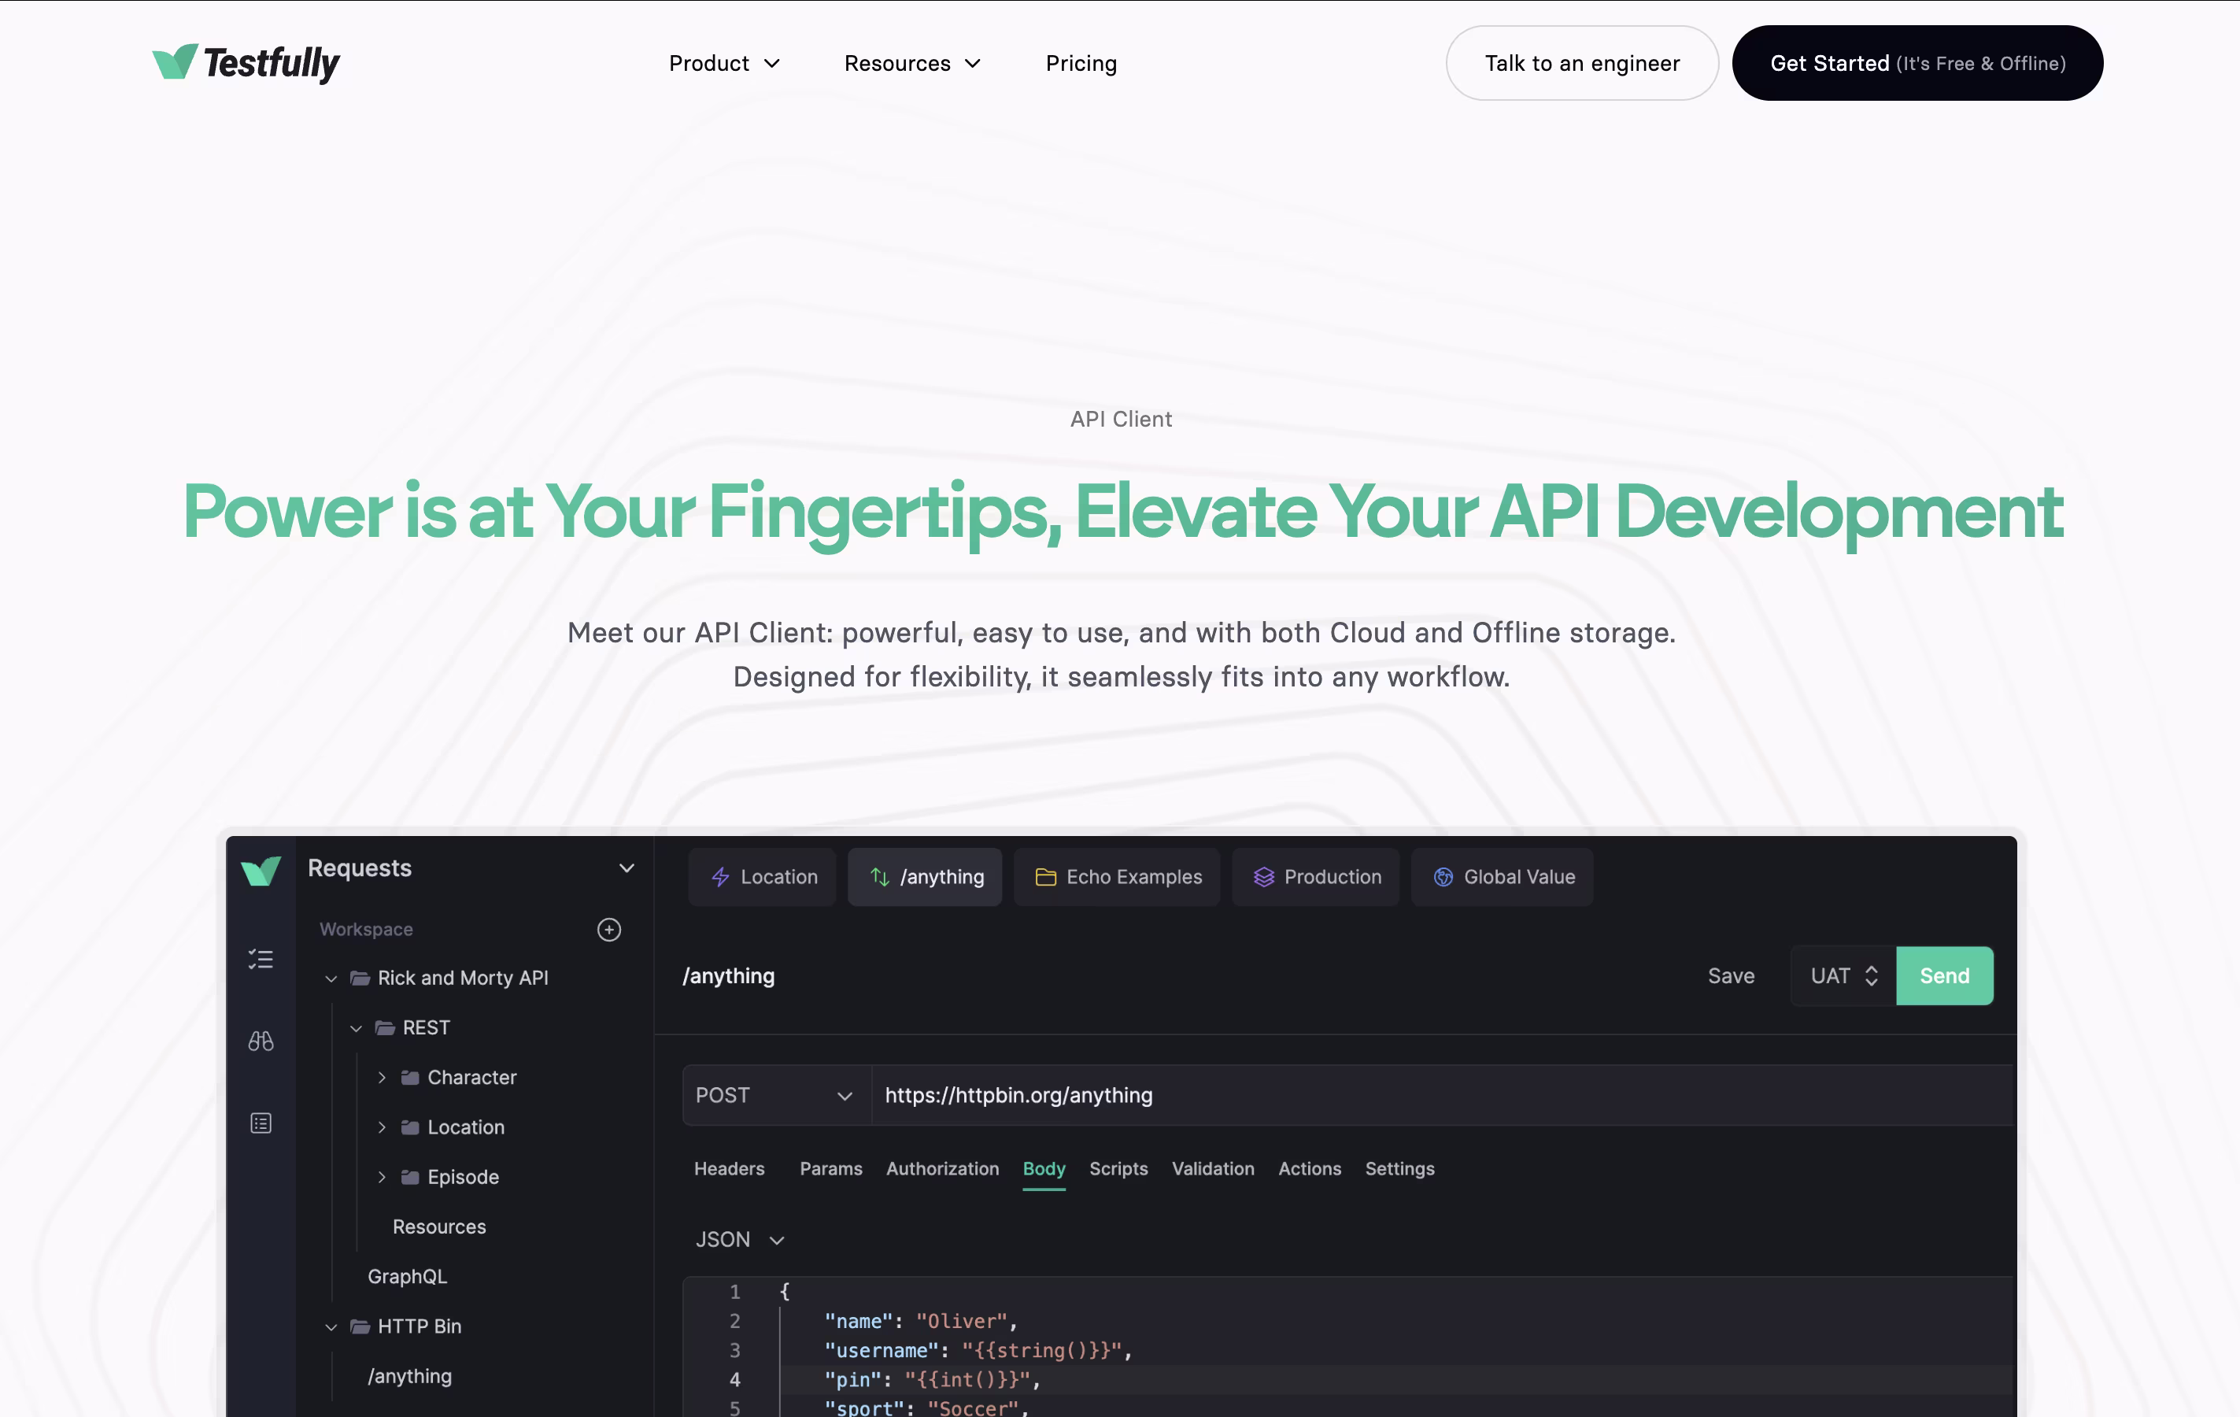Collapse the Rick and Morty API folder
The height and width of the screenshot is (1417, 2240).
coord(331,978)
